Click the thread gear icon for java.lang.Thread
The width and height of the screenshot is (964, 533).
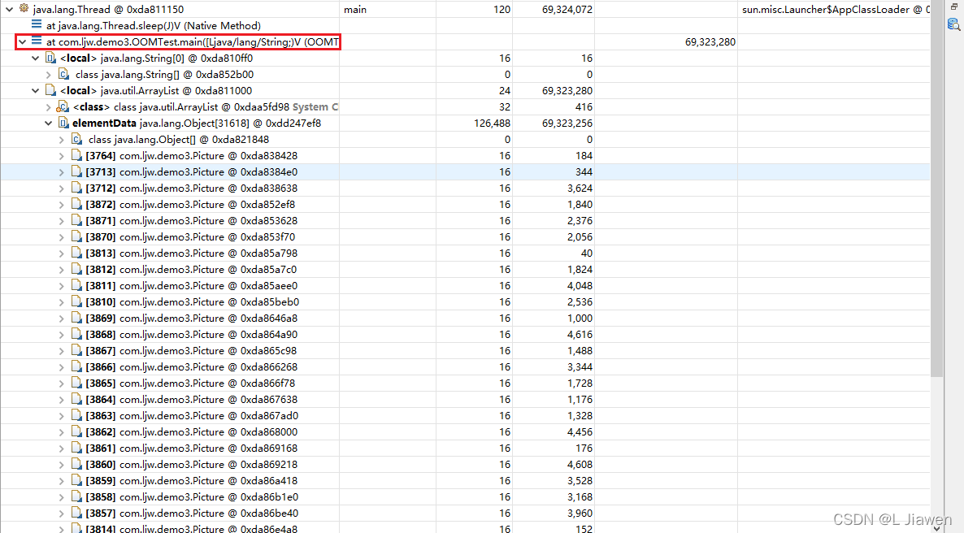24,9
